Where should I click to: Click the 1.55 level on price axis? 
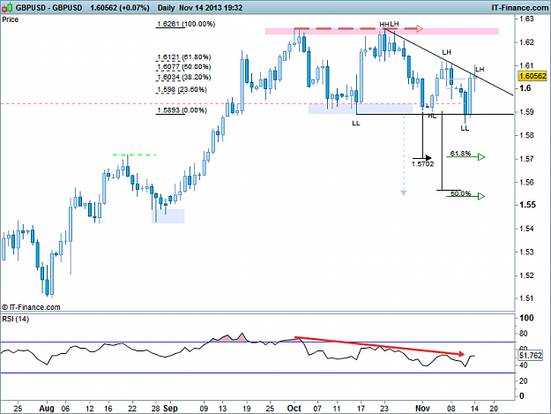[528, 205]
